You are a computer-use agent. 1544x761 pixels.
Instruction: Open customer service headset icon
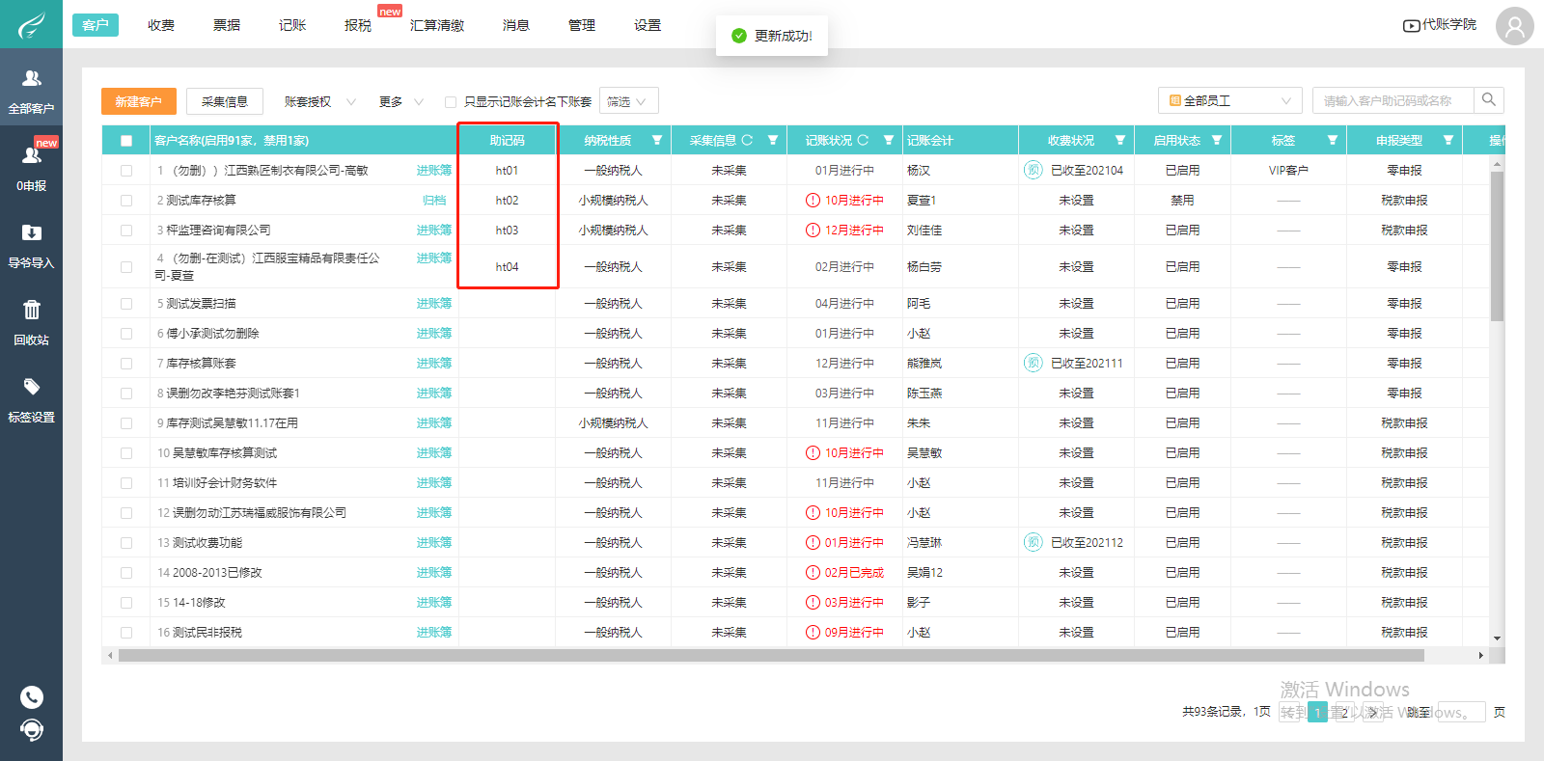[x=32, y=730]
